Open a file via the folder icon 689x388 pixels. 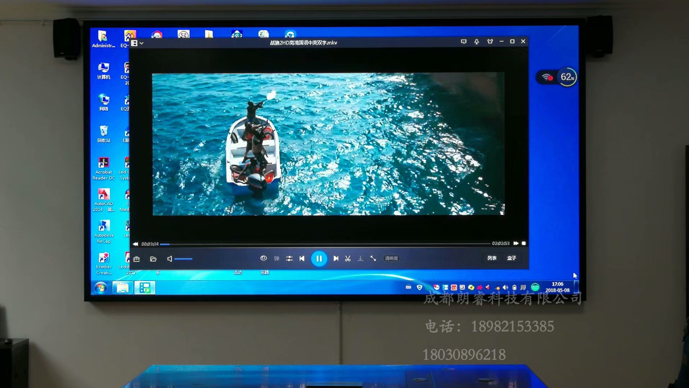pyautogui.click(x=153, y=259)
